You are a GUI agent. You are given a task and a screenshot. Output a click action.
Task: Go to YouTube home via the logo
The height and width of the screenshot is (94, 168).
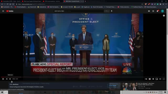10,11
